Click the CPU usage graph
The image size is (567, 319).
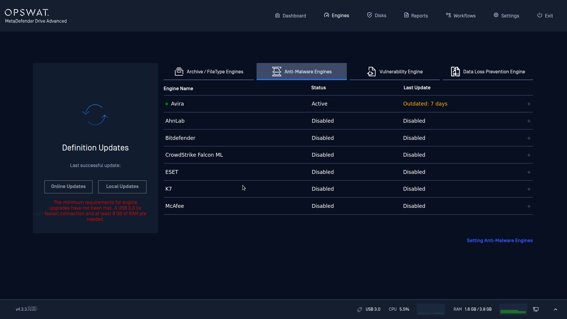tap(431, 309)
